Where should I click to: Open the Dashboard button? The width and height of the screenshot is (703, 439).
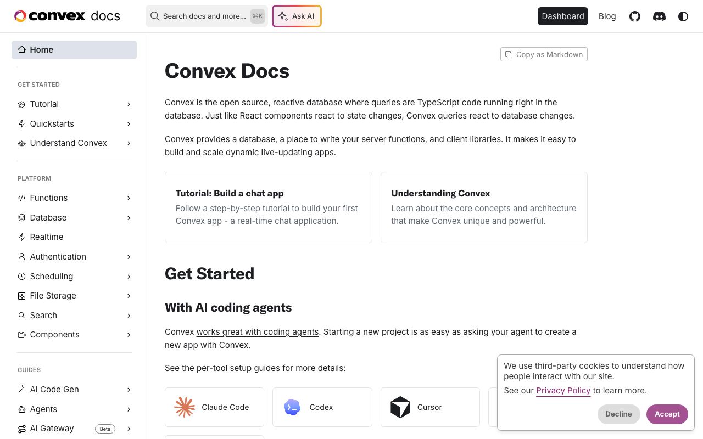(x=563, y=16)
